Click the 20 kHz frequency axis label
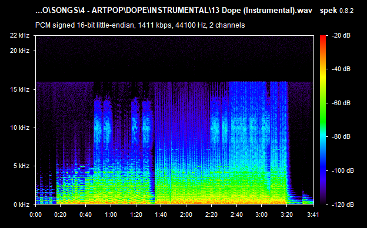 pos(19,51)
